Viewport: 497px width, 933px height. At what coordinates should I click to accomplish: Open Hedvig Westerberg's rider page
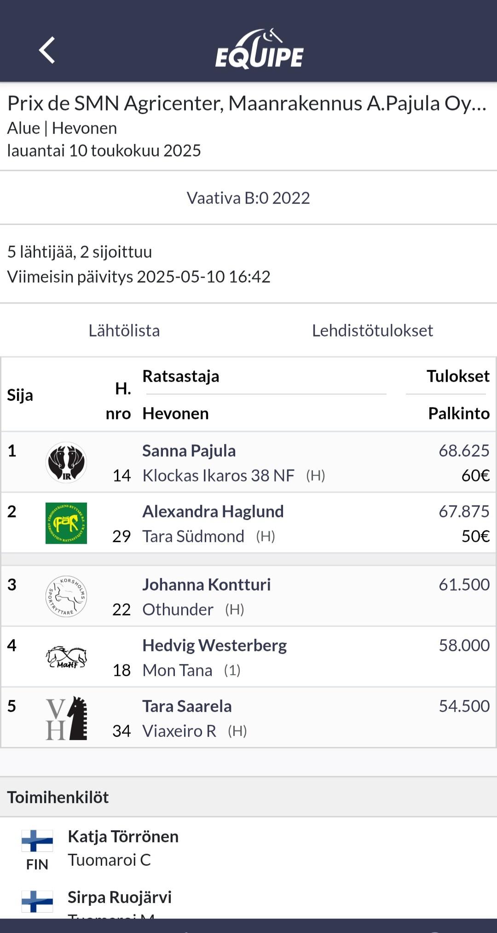tap(214, 645)
